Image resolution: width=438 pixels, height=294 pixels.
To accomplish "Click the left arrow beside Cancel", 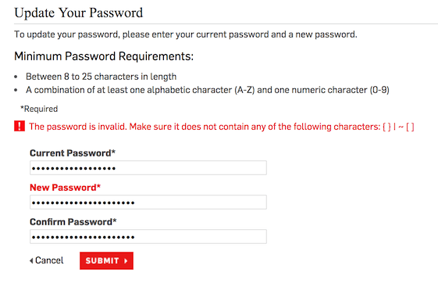I will (x=31, y=260).
